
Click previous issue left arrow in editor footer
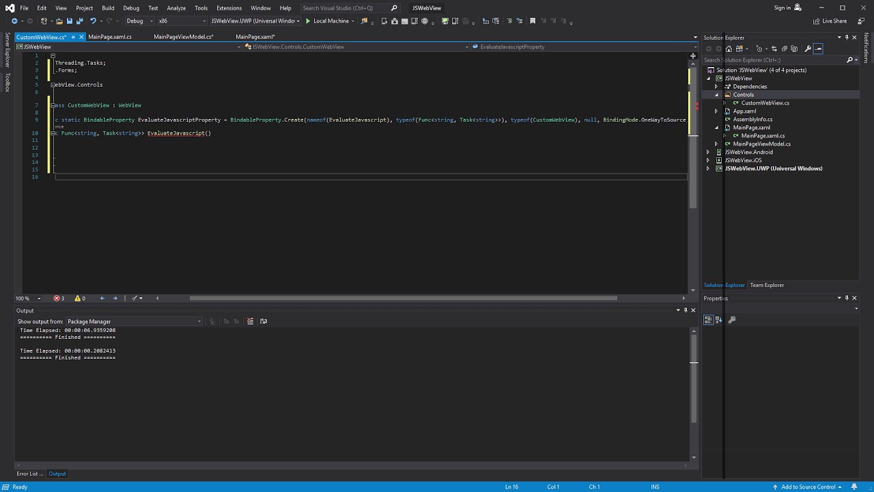click(102, 298)
